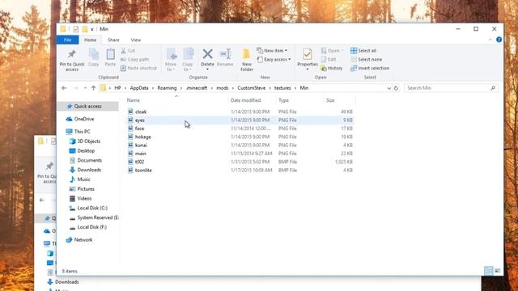Screen dimensions: 518x291
Task: Click the mods breadcrumb
Action: click(223, 88)
